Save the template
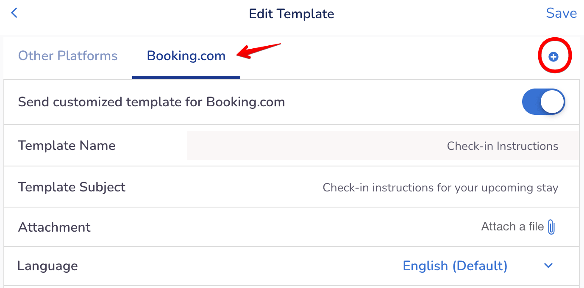584x288 pixels. 561,13
